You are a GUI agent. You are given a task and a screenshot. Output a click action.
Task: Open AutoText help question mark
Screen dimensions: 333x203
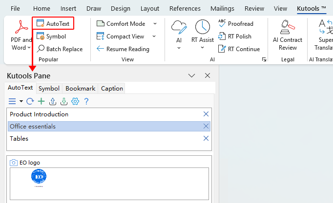pyautogui.click(x=86, y=101)
